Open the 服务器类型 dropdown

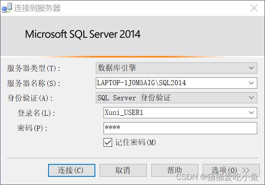click(x=177, y=68)
